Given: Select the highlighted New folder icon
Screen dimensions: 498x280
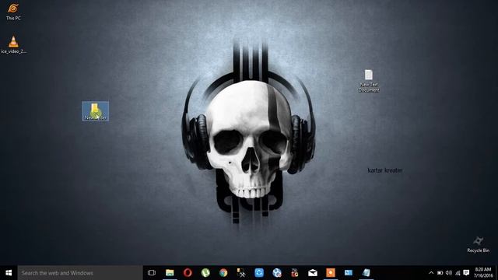Looking at the screenshot, I should 95,111.
